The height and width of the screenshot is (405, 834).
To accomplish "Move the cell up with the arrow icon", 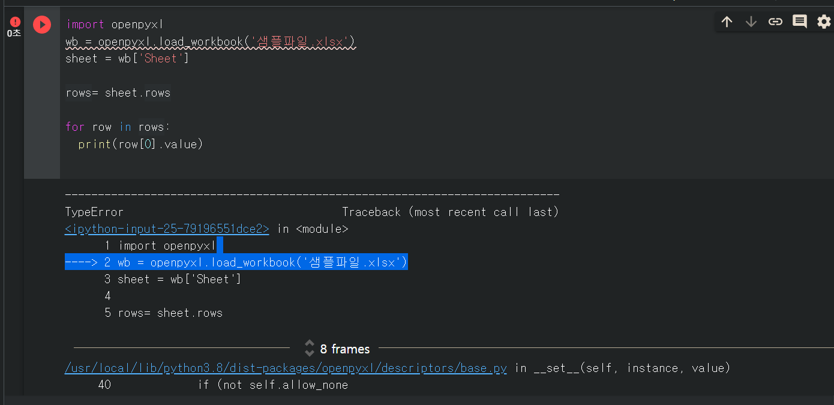I will pos(727,22).
